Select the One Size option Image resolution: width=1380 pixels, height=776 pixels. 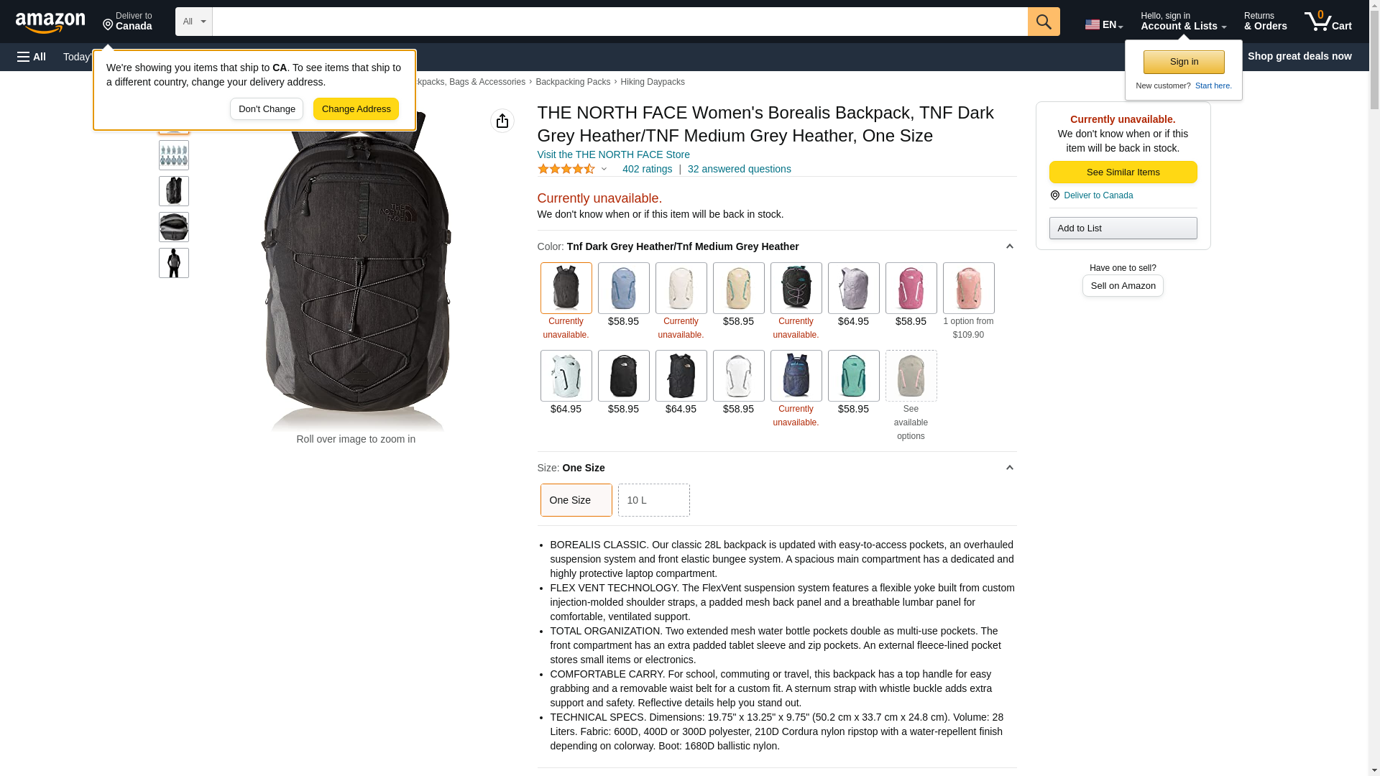576,500
